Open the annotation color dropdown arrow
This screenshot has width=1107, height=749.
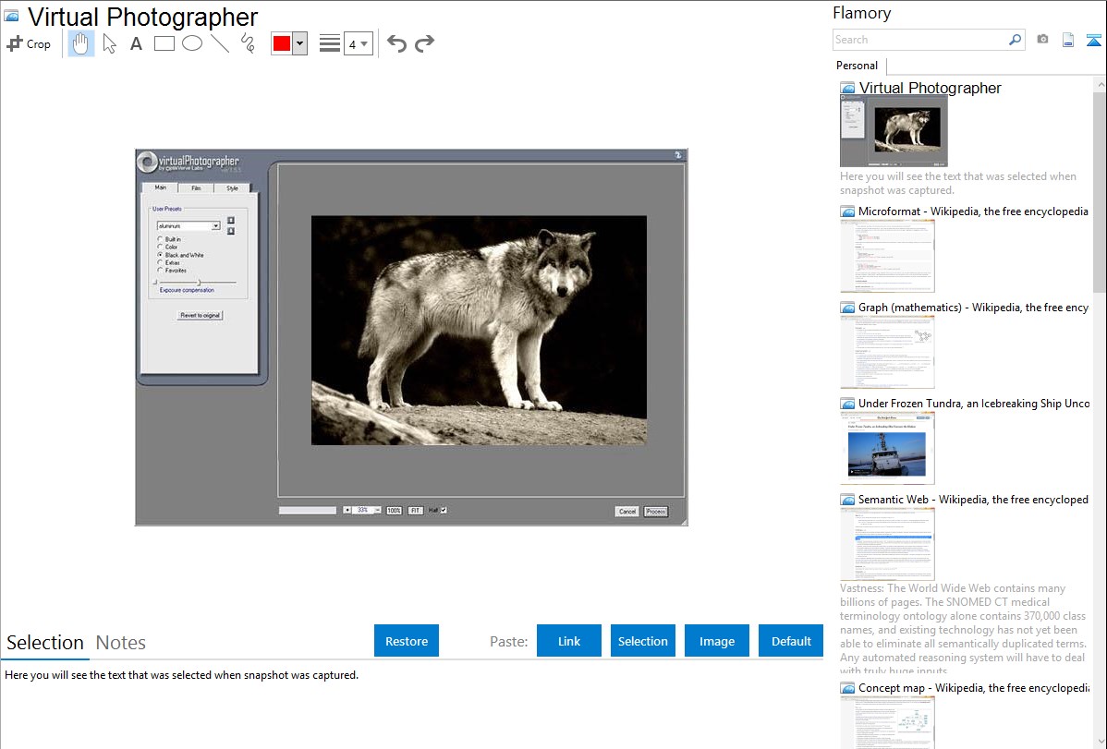(300, 43)
